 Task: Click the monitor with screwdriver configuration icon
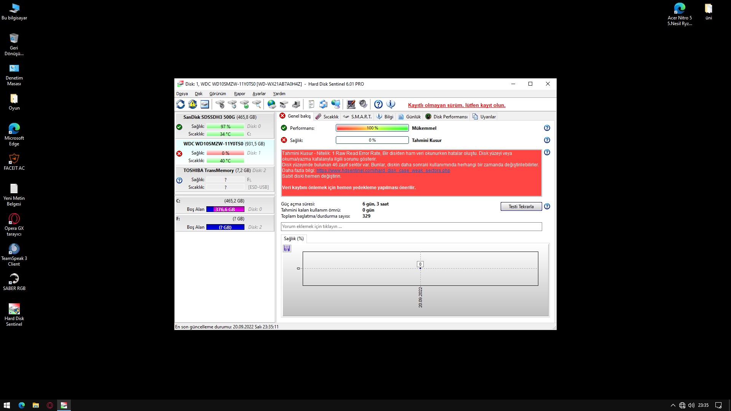click(351, 104)
